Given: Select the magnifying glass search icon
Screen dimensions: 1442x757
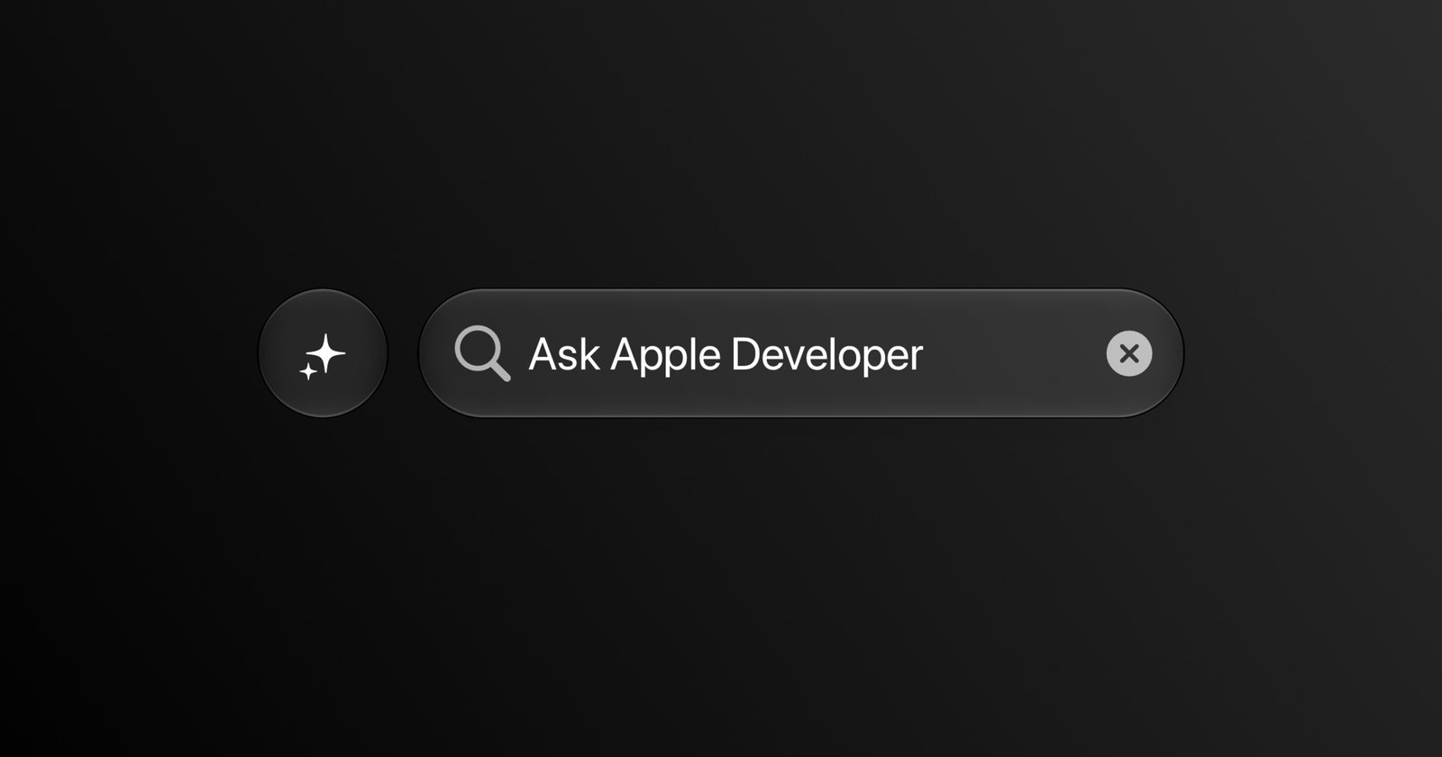Looking at the screenshot, I should point(482,354).
